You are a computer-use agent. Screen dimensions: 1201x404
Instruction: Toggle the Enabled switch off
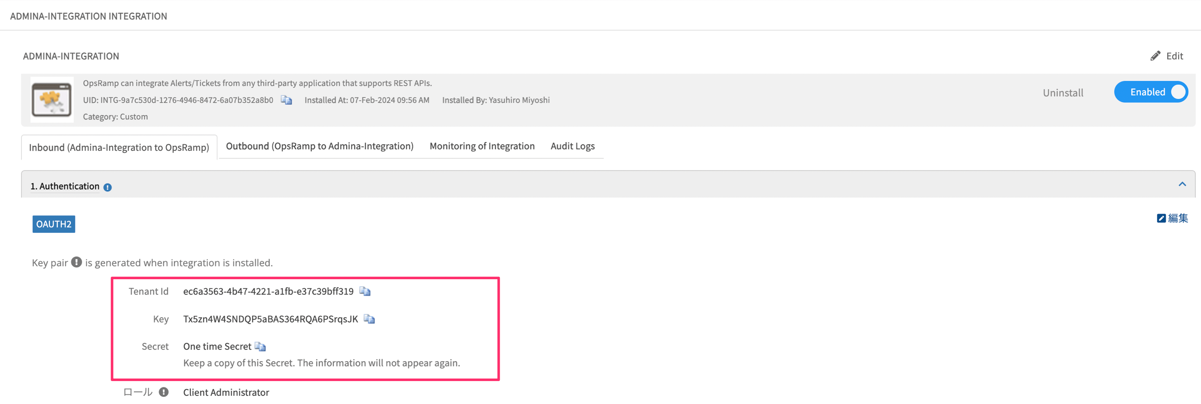click(1151, 91)
